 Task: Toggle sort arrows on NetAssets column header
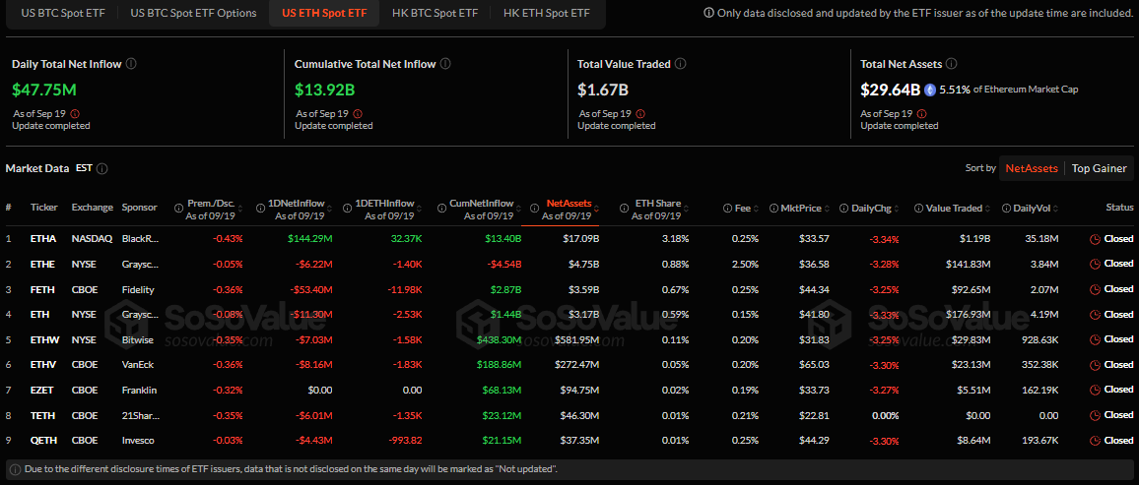[597, 208]
